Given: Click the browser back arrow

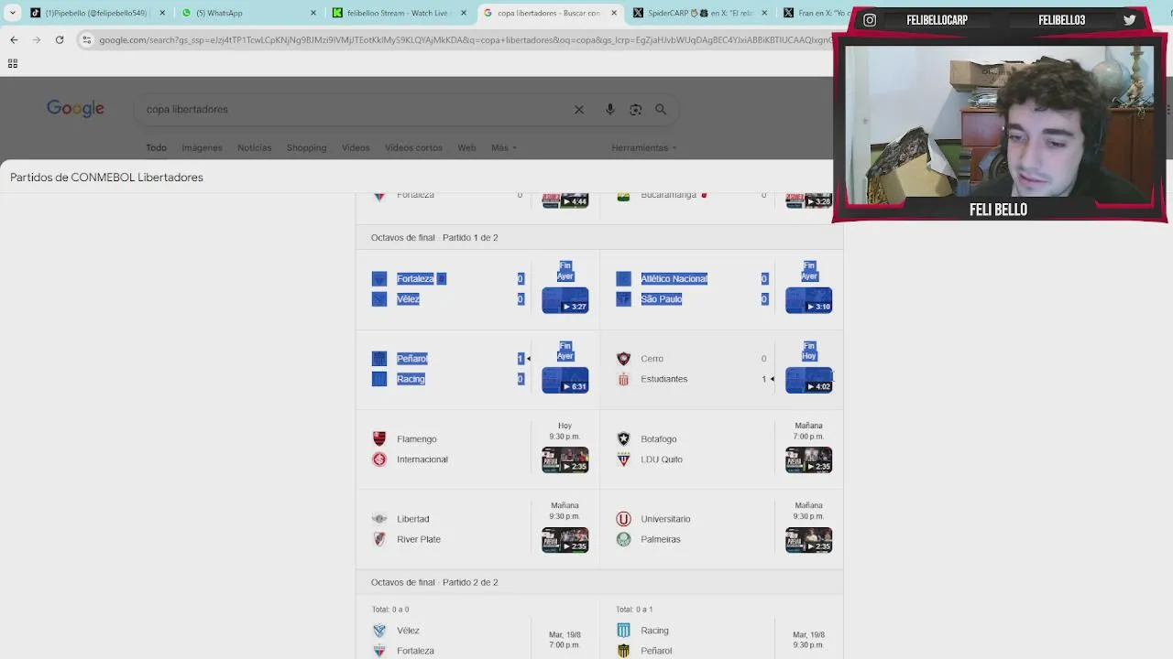Looking at the screenshot, I should (x=14, y=39).
